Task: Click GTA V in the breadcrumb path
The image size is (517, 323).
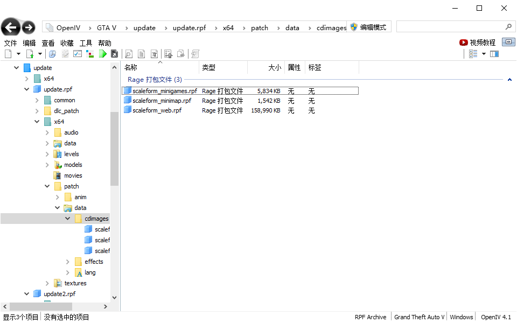Action: click(107, 27)
